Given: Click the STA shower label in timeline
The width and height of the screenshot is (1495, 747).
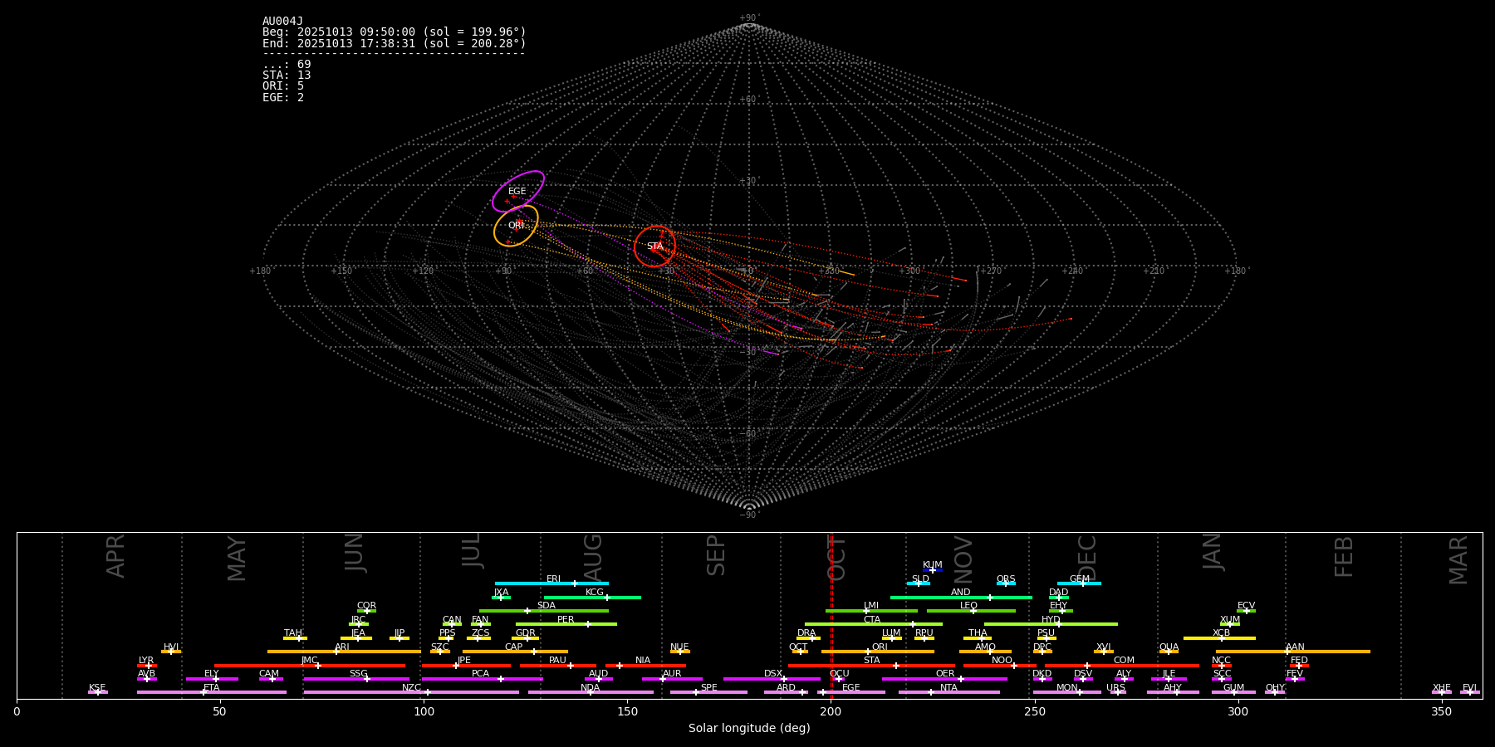Looking at the screenshot, I should click(x=872, y=661).
